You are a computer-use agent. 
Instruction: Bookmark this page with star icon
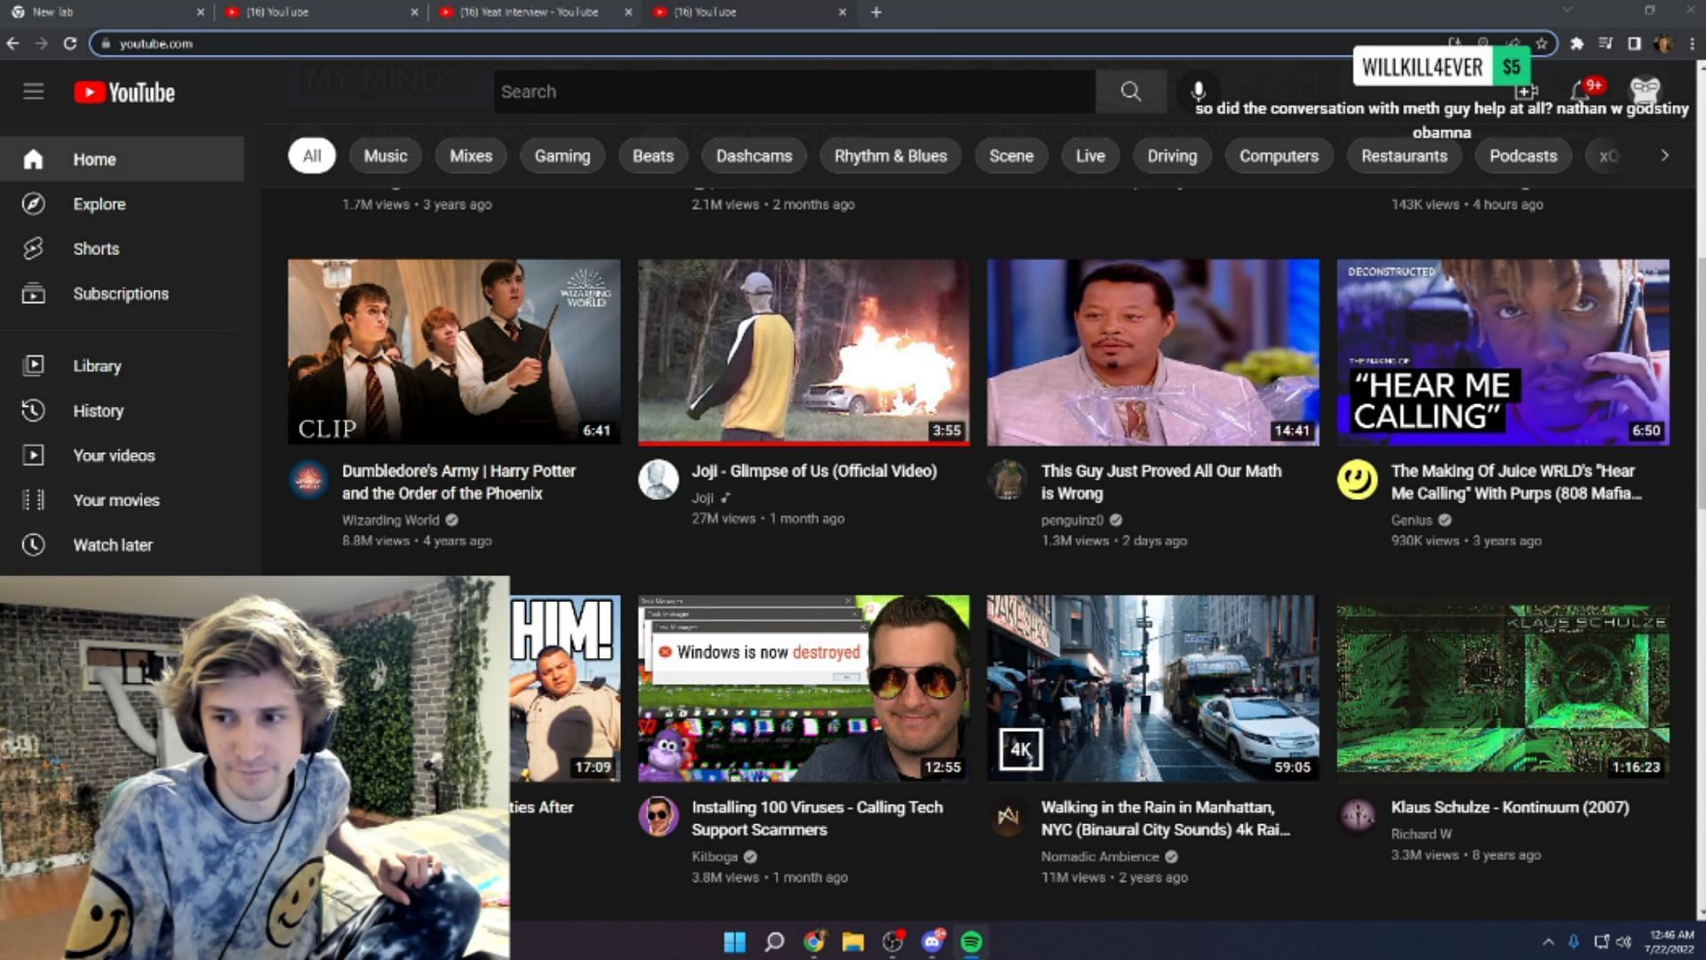[1542, 44]
